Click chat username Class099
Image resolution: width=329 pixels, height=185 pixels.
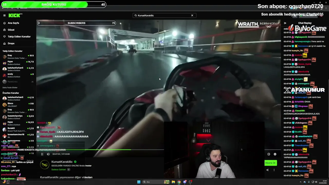(x=300, y=111)
